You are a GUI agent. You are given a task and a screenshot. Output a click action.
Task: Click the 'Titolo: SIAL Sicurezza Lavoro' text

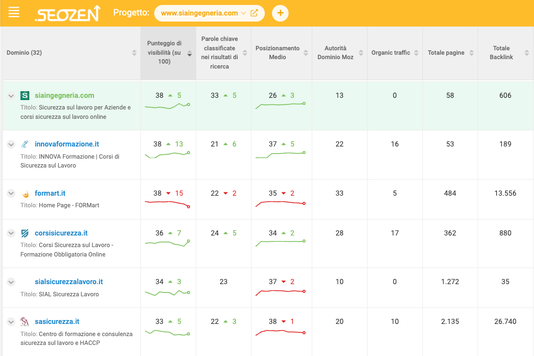(60, 294)
